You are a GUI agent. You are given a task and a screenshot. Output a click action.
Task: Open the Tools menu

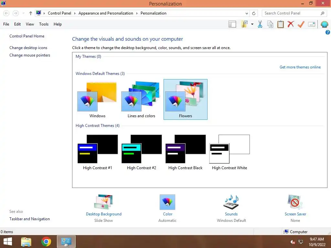[x=44, y=24]
